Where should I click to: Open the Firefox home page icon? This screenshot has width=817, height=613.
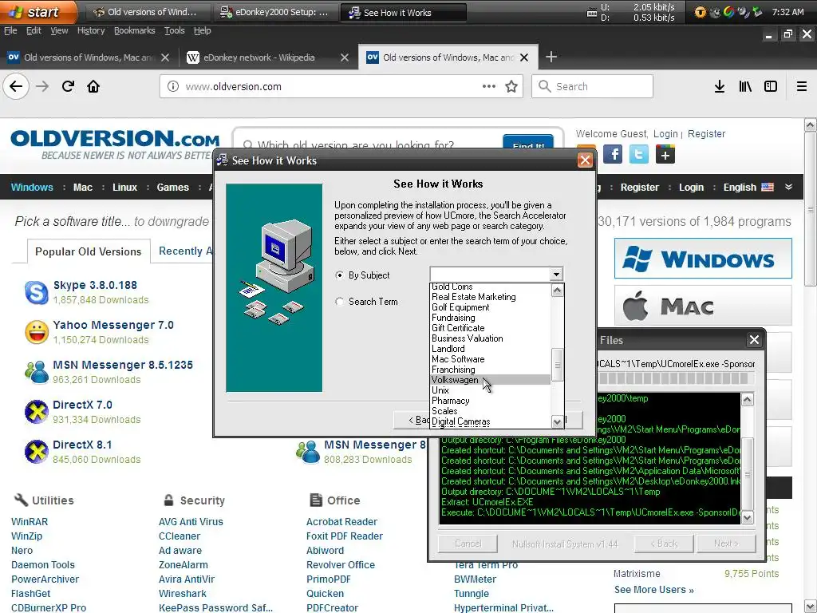pyautogui.click(x=93, y=86)
